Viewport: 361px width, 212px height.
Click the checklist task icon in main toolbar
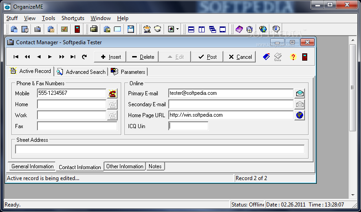(64, 29)
